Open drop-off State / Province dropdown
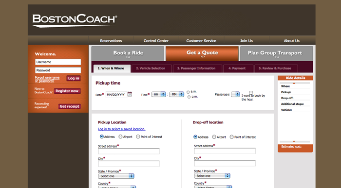Viewport: 341px width, 188px height. coord(212,176)
